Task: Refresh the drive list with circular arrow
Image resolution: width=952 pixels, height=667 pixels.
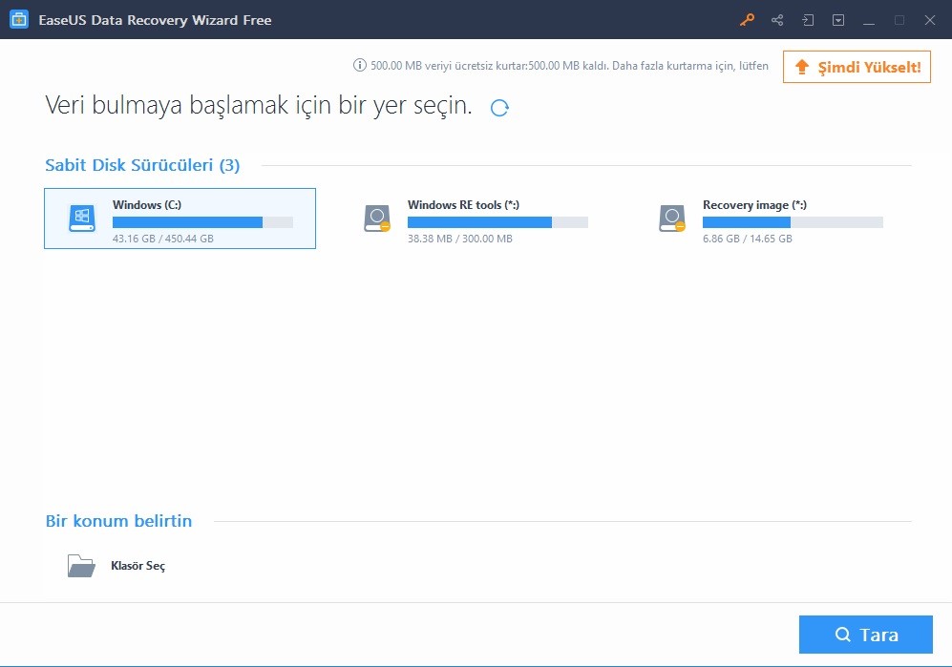Action: 499,108
